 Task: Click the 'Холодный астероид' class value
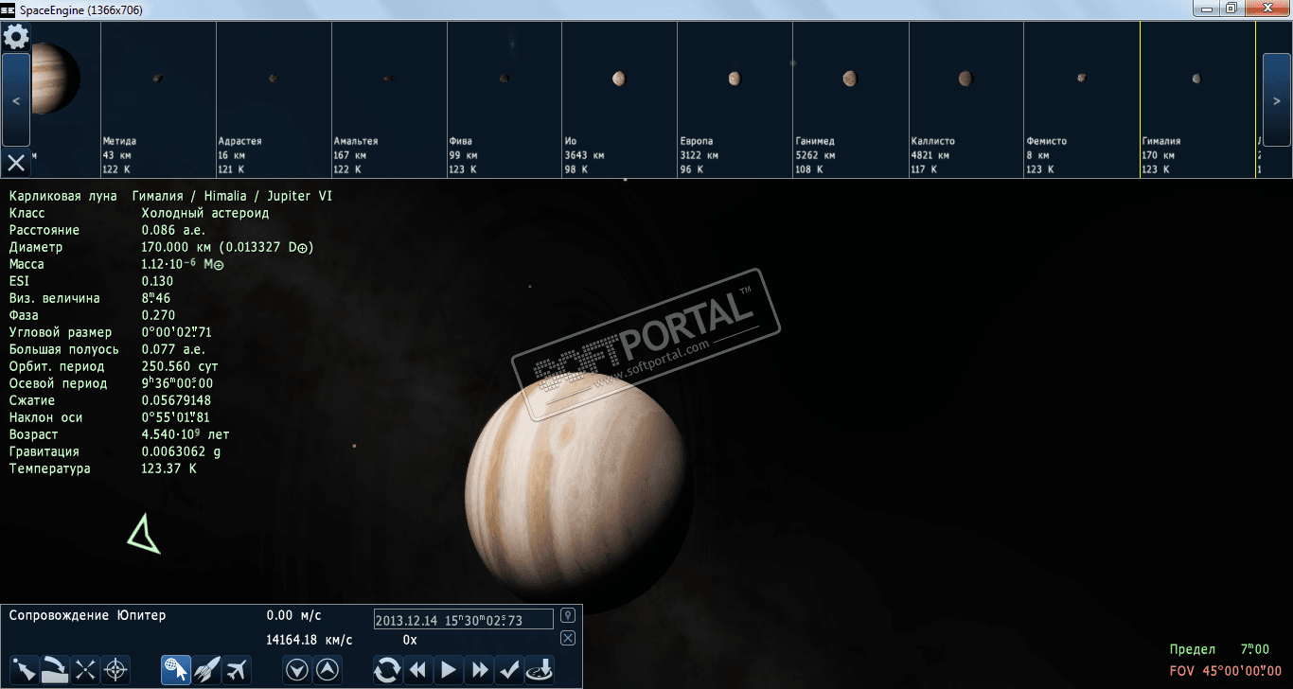(x=205, y=213)
